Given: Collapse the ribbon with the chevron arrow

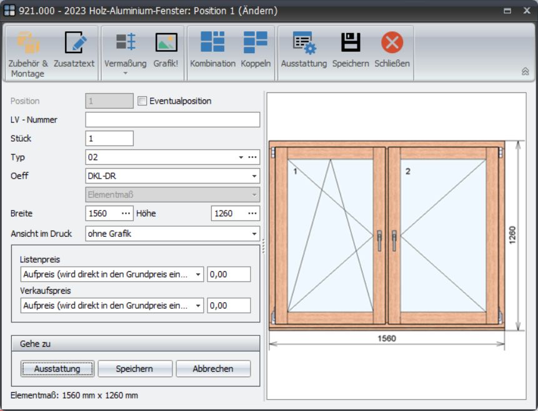Looking at the screenshot, I should [x=525, y=72].
